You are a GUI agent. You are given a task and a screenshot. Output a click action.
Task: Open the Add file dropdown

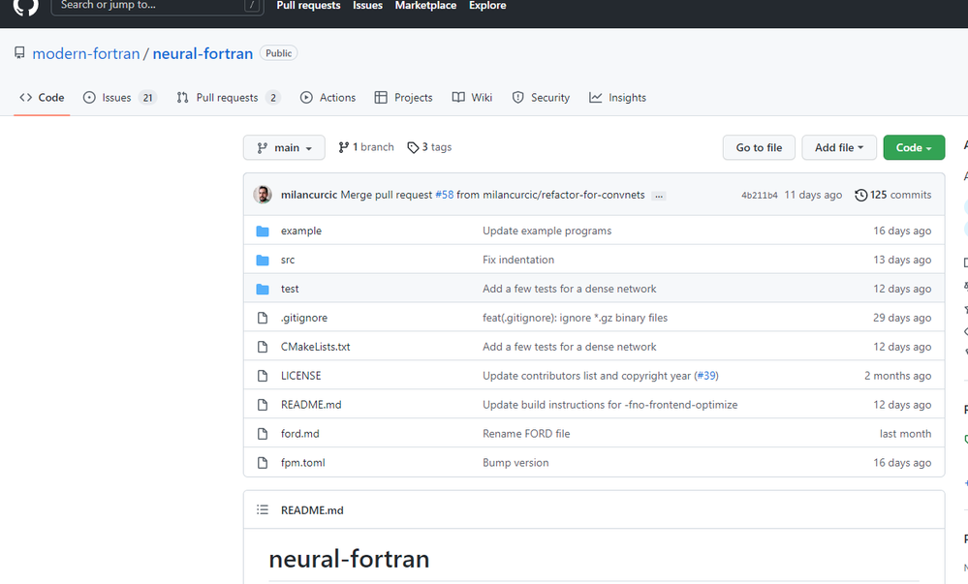(x=839, y=147)
